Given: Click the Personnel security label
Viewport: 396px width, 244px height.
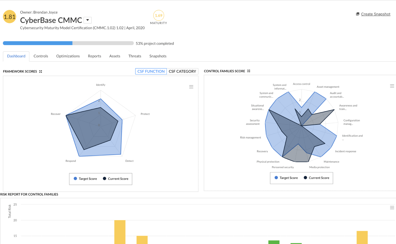Looking at the screenshot, I should tap(283, 167).
